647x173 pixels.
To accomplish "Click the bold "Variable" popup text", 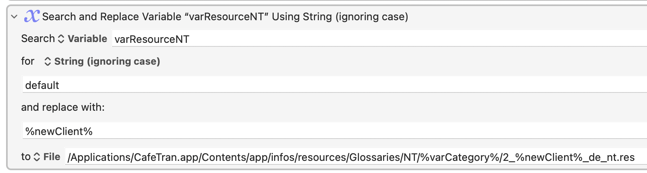I will click(x=87, y=38).
